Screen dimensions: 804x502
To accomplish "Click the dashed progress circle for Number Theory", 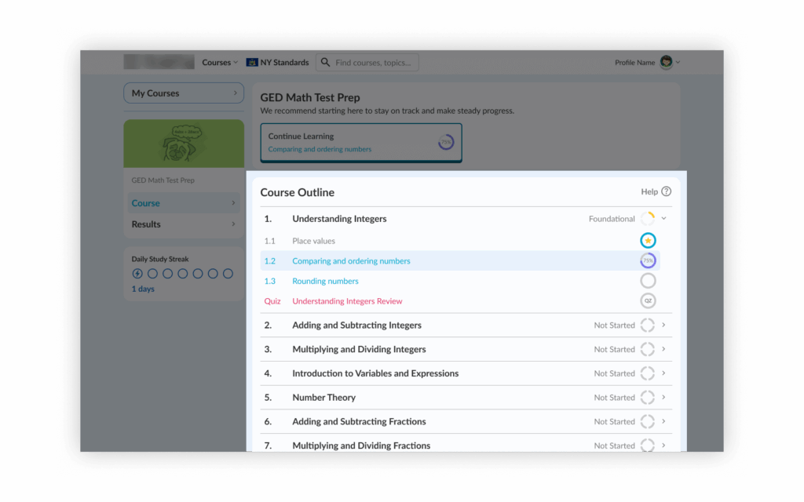I will coord(648,398).
